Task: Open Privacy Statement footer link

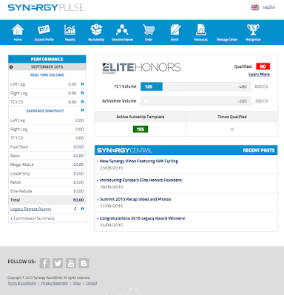Action: (x=55, y=283)
